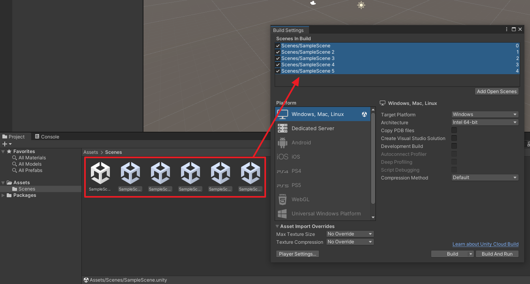
Task: Select the PS5 platform icon
Action: point(283,185)
